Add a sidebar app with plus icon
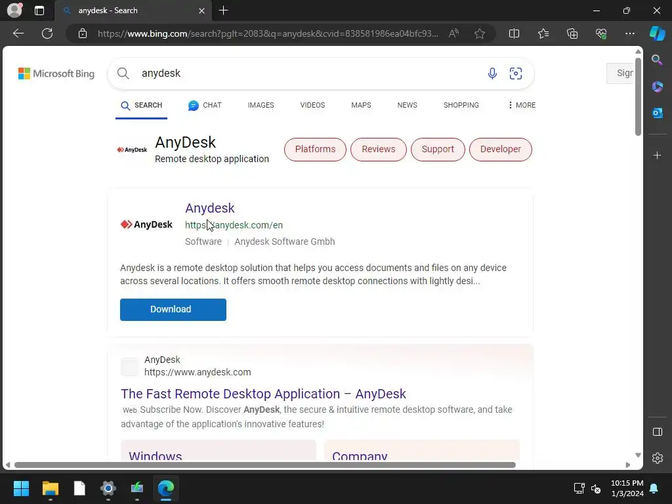This screenshot has height=504, width=672. [x=657, y=155]
